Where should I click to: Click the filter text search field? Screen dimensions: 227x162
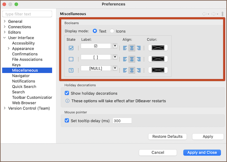point(27,14)
